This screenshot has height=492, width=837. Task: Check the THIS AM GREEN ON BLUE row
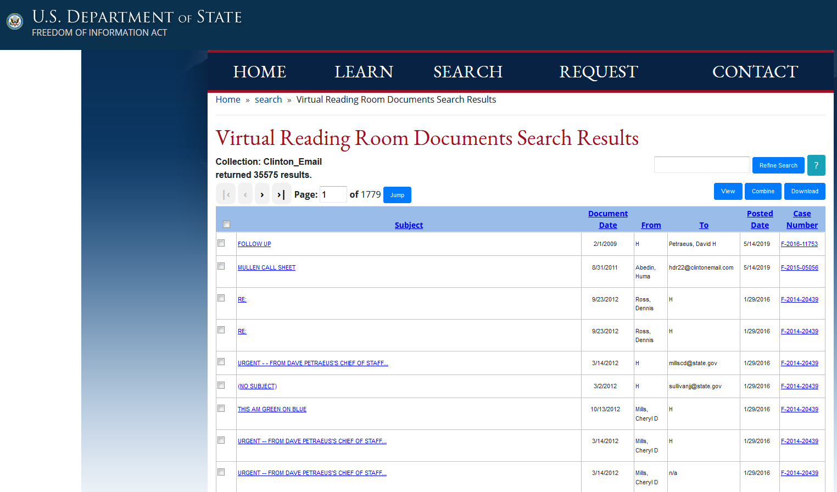[x=221, y=409]
